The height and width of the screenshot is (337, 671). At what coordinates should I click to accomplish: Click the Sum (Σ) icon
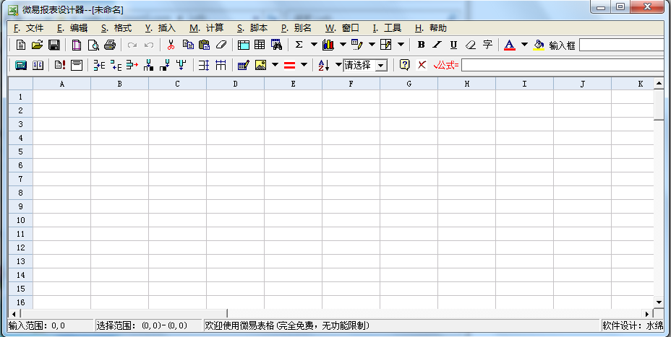[299, 45]
